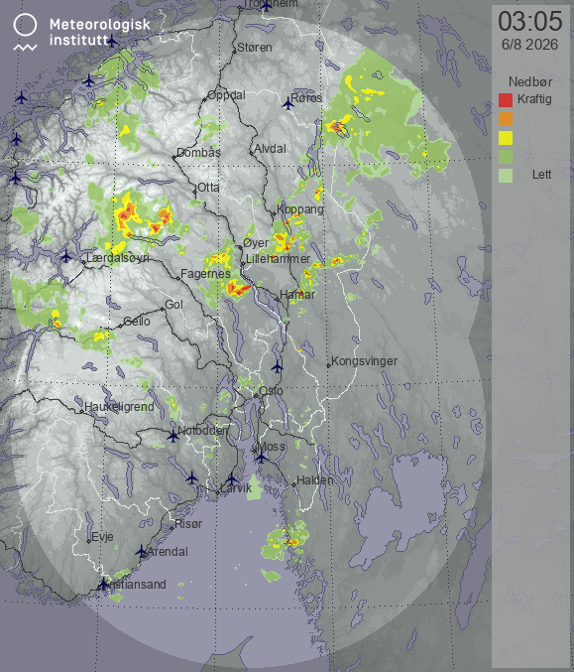574x672 pixels.
Task: Click the Haukeligrend place label
Action: 119,407
